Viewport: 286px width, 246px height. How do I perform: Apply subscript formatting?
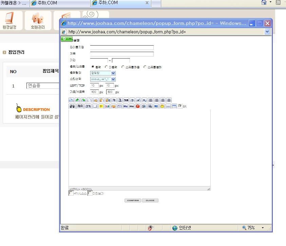[x=145, y=100]
